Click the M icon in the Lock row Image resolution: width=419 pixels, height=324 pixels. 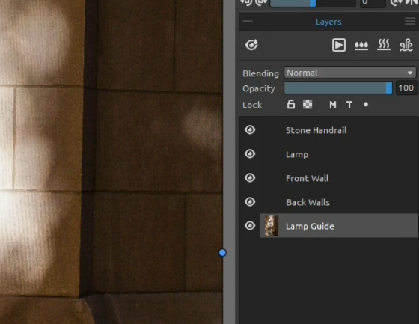click(333, 105)
